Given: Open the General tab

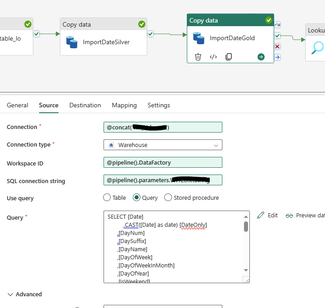Looking at the screenshot, I should click(18, 106).
